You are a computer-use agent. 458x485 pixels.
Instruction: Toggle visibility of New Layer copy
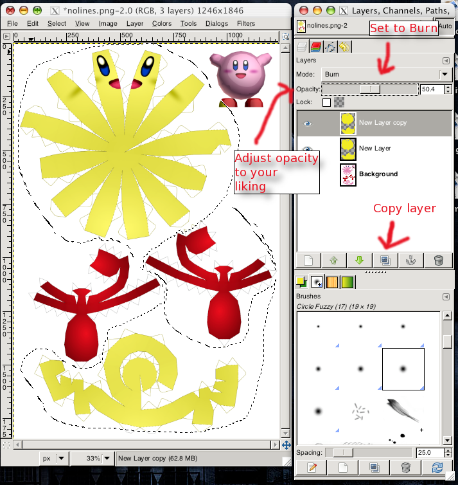pos(307,124)
